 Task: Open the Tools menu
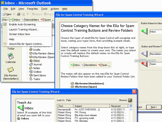coord(44,9)
